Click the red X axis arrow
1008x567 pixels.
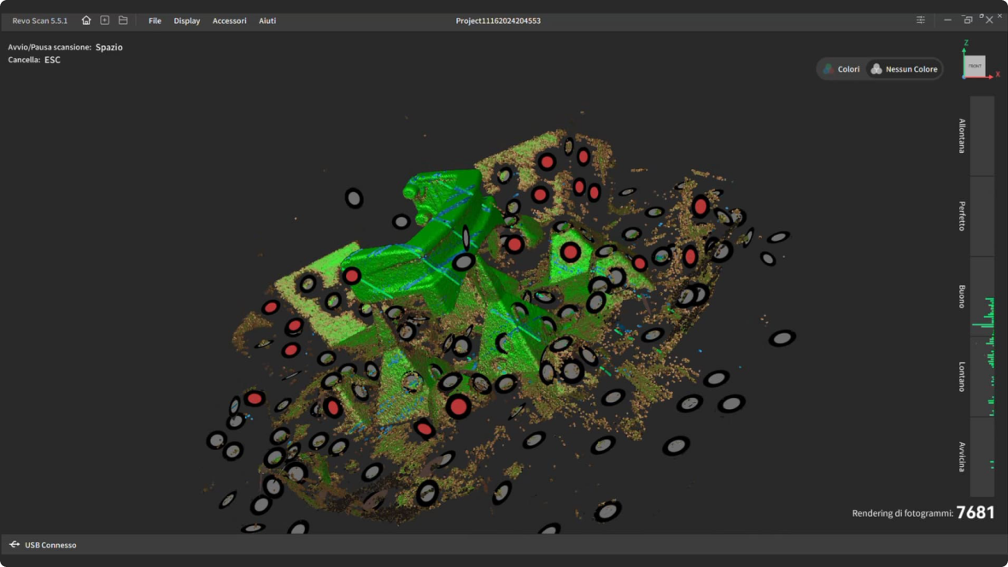990,77
